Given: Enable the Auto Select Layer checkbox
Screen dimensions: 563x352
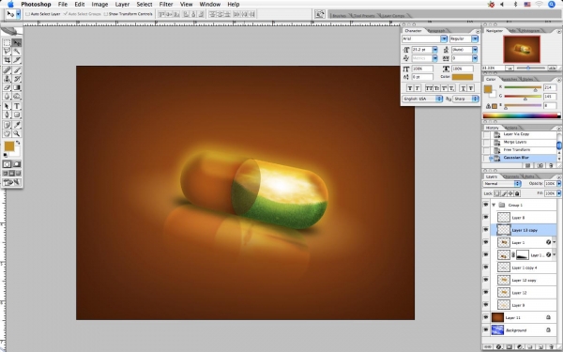Looking at the screenshot, I should pos(27,14).
